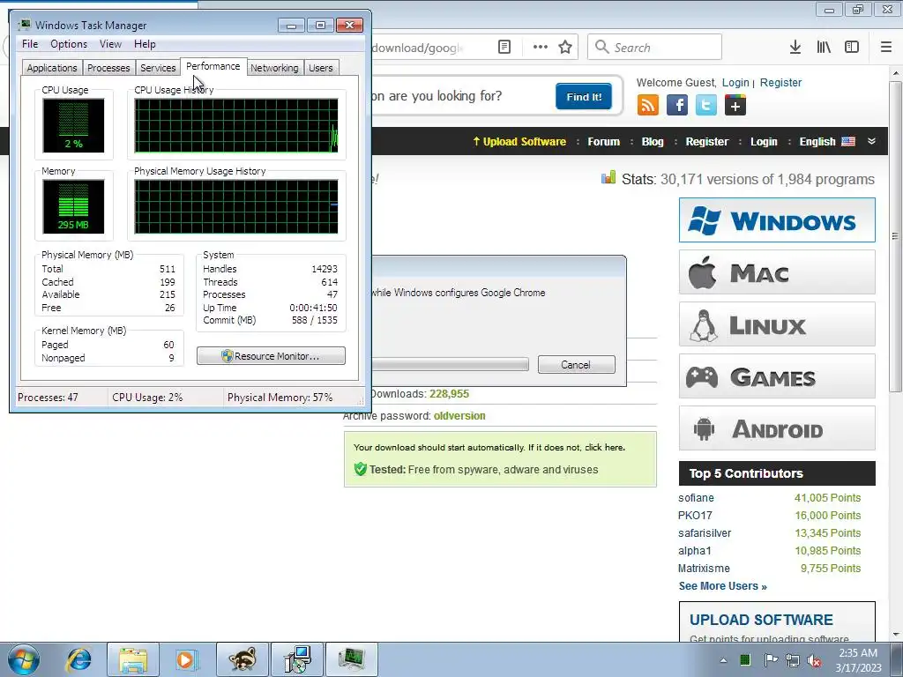Select the Android category banner
The image size is (903, 677).
777,428
